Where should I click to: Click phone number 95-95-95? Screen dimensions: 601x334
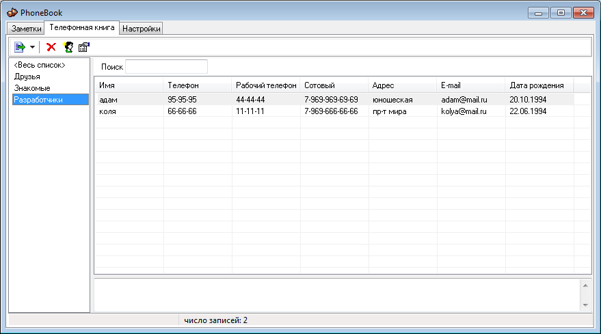point(182,100)
